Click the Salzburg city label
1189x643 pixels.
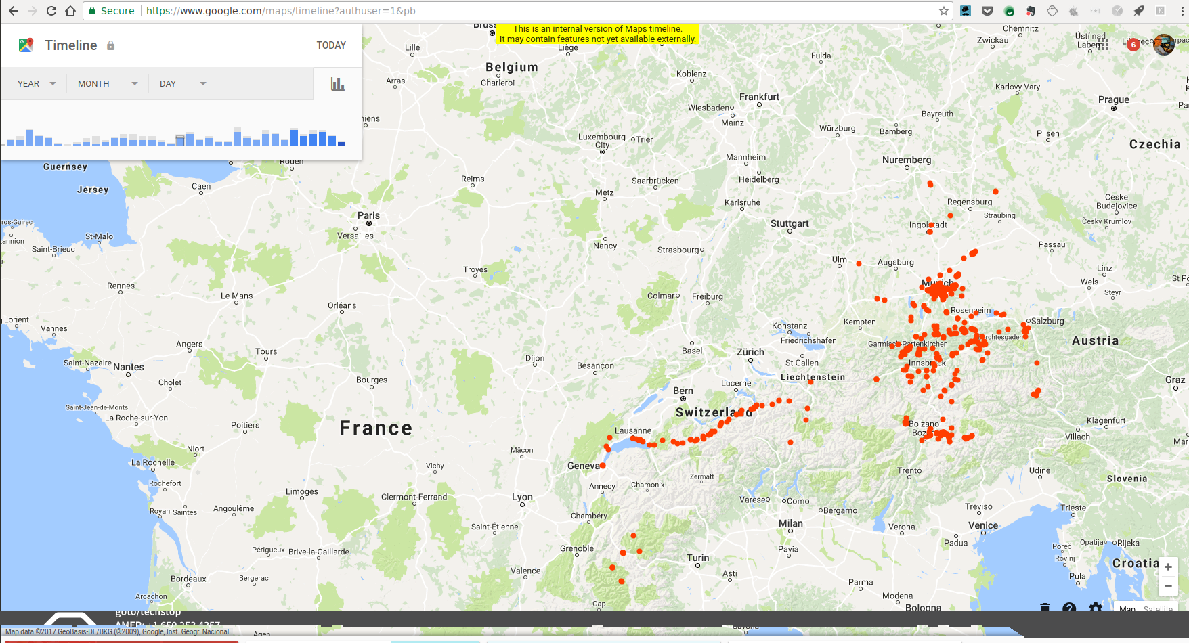pos(1047,321)
